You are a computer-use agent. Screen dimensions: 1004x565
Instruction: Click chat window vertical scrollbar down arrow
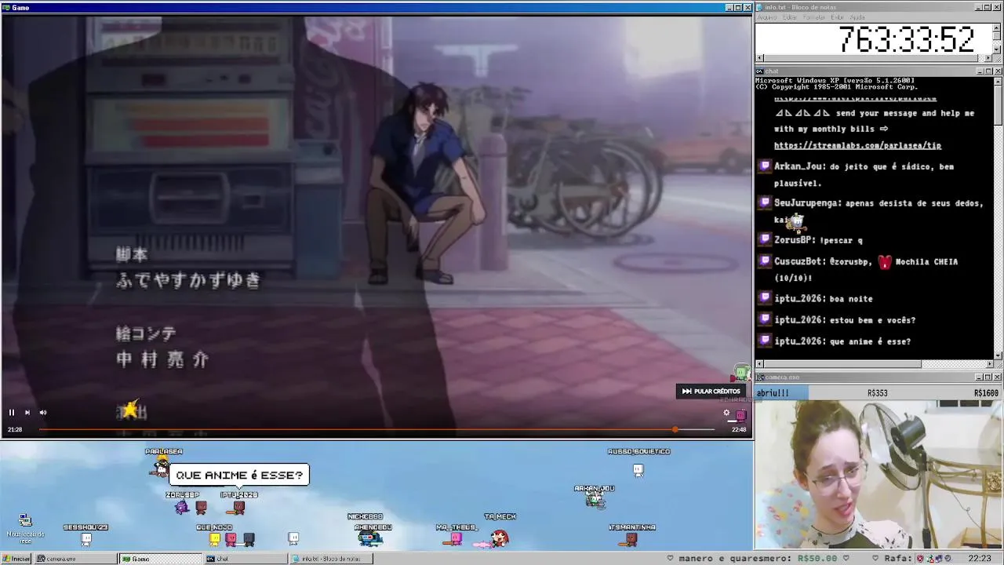pyautogui.click(x=998, y=355)
